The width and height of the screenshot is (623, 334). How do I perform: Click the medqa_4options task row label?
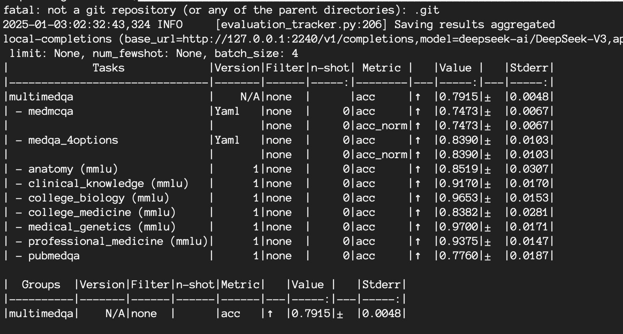[x=73, y=140]
